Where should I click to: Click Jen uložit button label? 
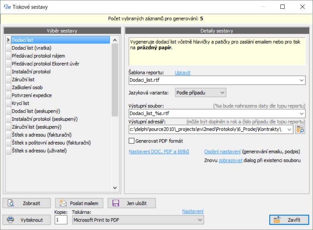(x=137, y=203)
